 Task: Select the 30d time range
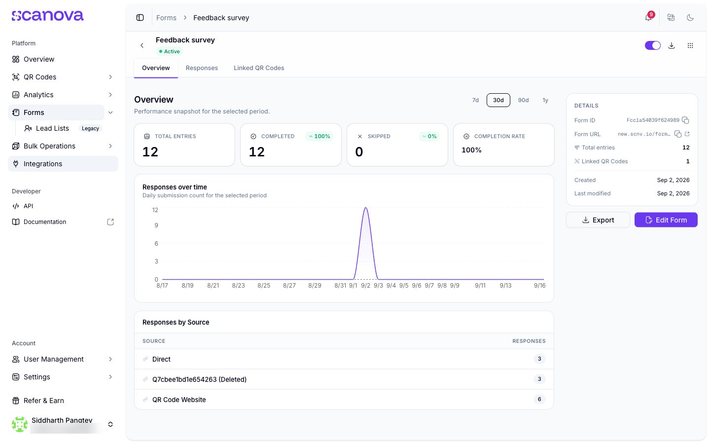(498, 100)
